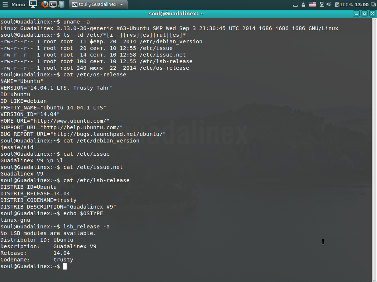Click the NAME="Ubuntu" line
377x282 pixels.
(22, 81)
